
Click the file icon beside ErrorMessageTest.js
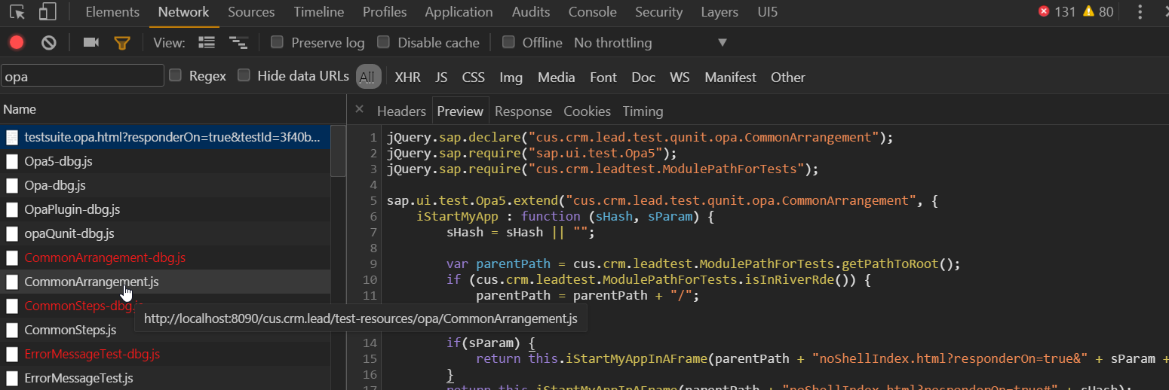click(x=12, y=378)
